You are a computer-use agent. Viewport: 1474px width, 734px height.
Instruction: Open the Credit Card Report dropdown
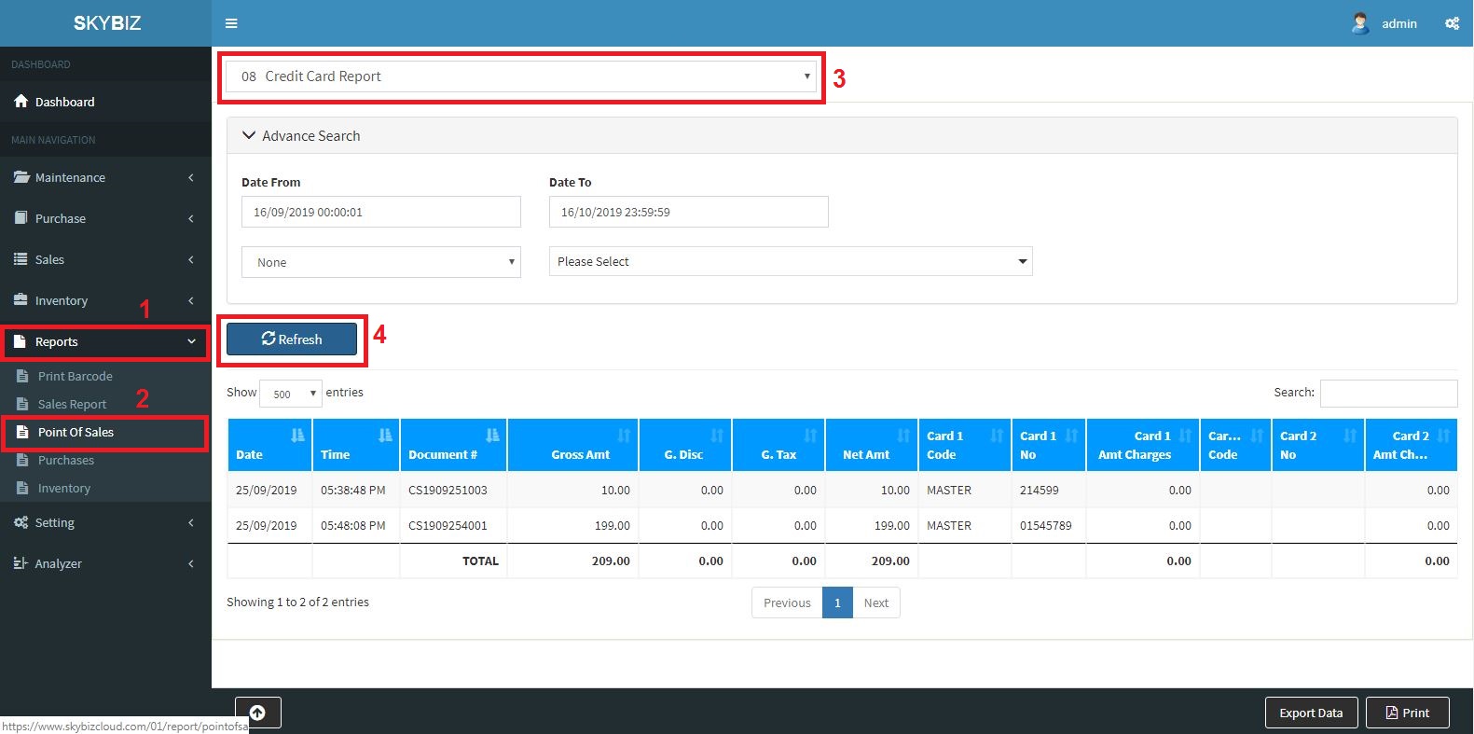pos(522,76)
